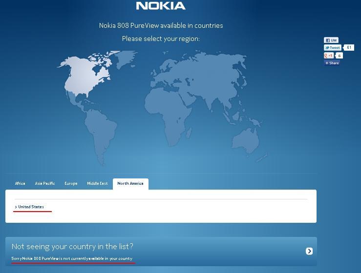Click 'Not seeing your country in the list?' heading
Screen dimensions: 361x273
point(72,246)
